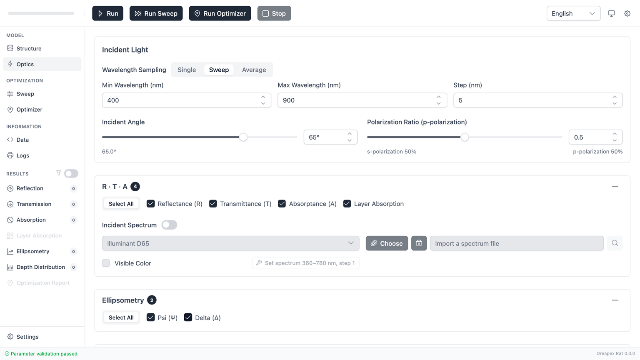This screenshot has width=640, height=360.
Task: Go to Structure in the Model menu
Action: [x=29, y=48]
